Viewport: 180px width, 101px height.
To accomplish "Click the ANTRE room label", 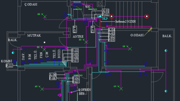I will tap(78, 37).
